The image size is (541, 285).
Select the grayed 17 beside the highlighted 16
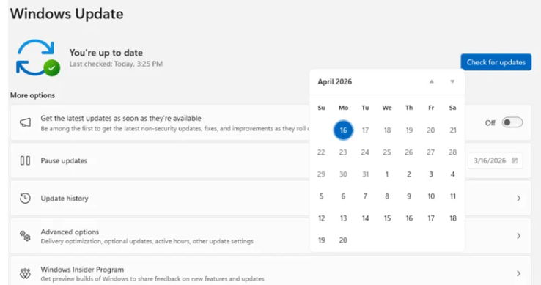tap(365, 130)
